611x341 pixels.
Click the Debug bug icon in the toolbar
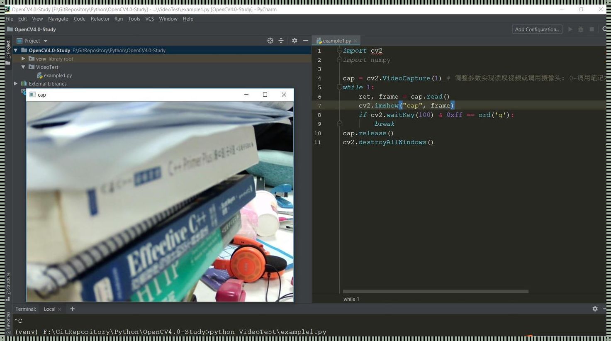pos(581,29)
